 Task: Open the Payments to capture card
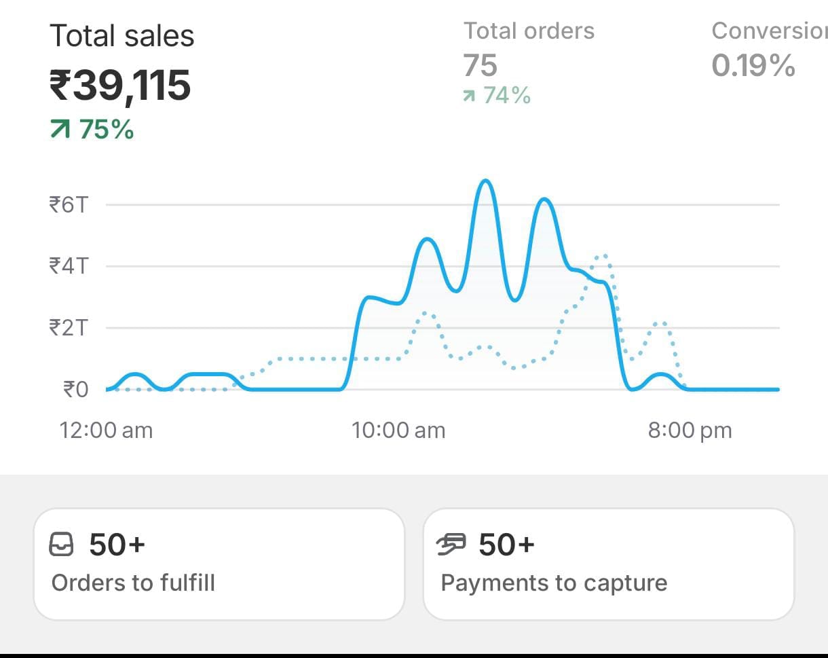click(x=608, y=564)
